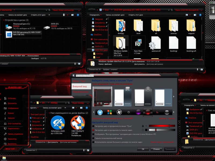Image resolution: width=215 pixels, height=161 pixels.
Task: Toggle the preview pane in the This PC window
Action: 73,15
